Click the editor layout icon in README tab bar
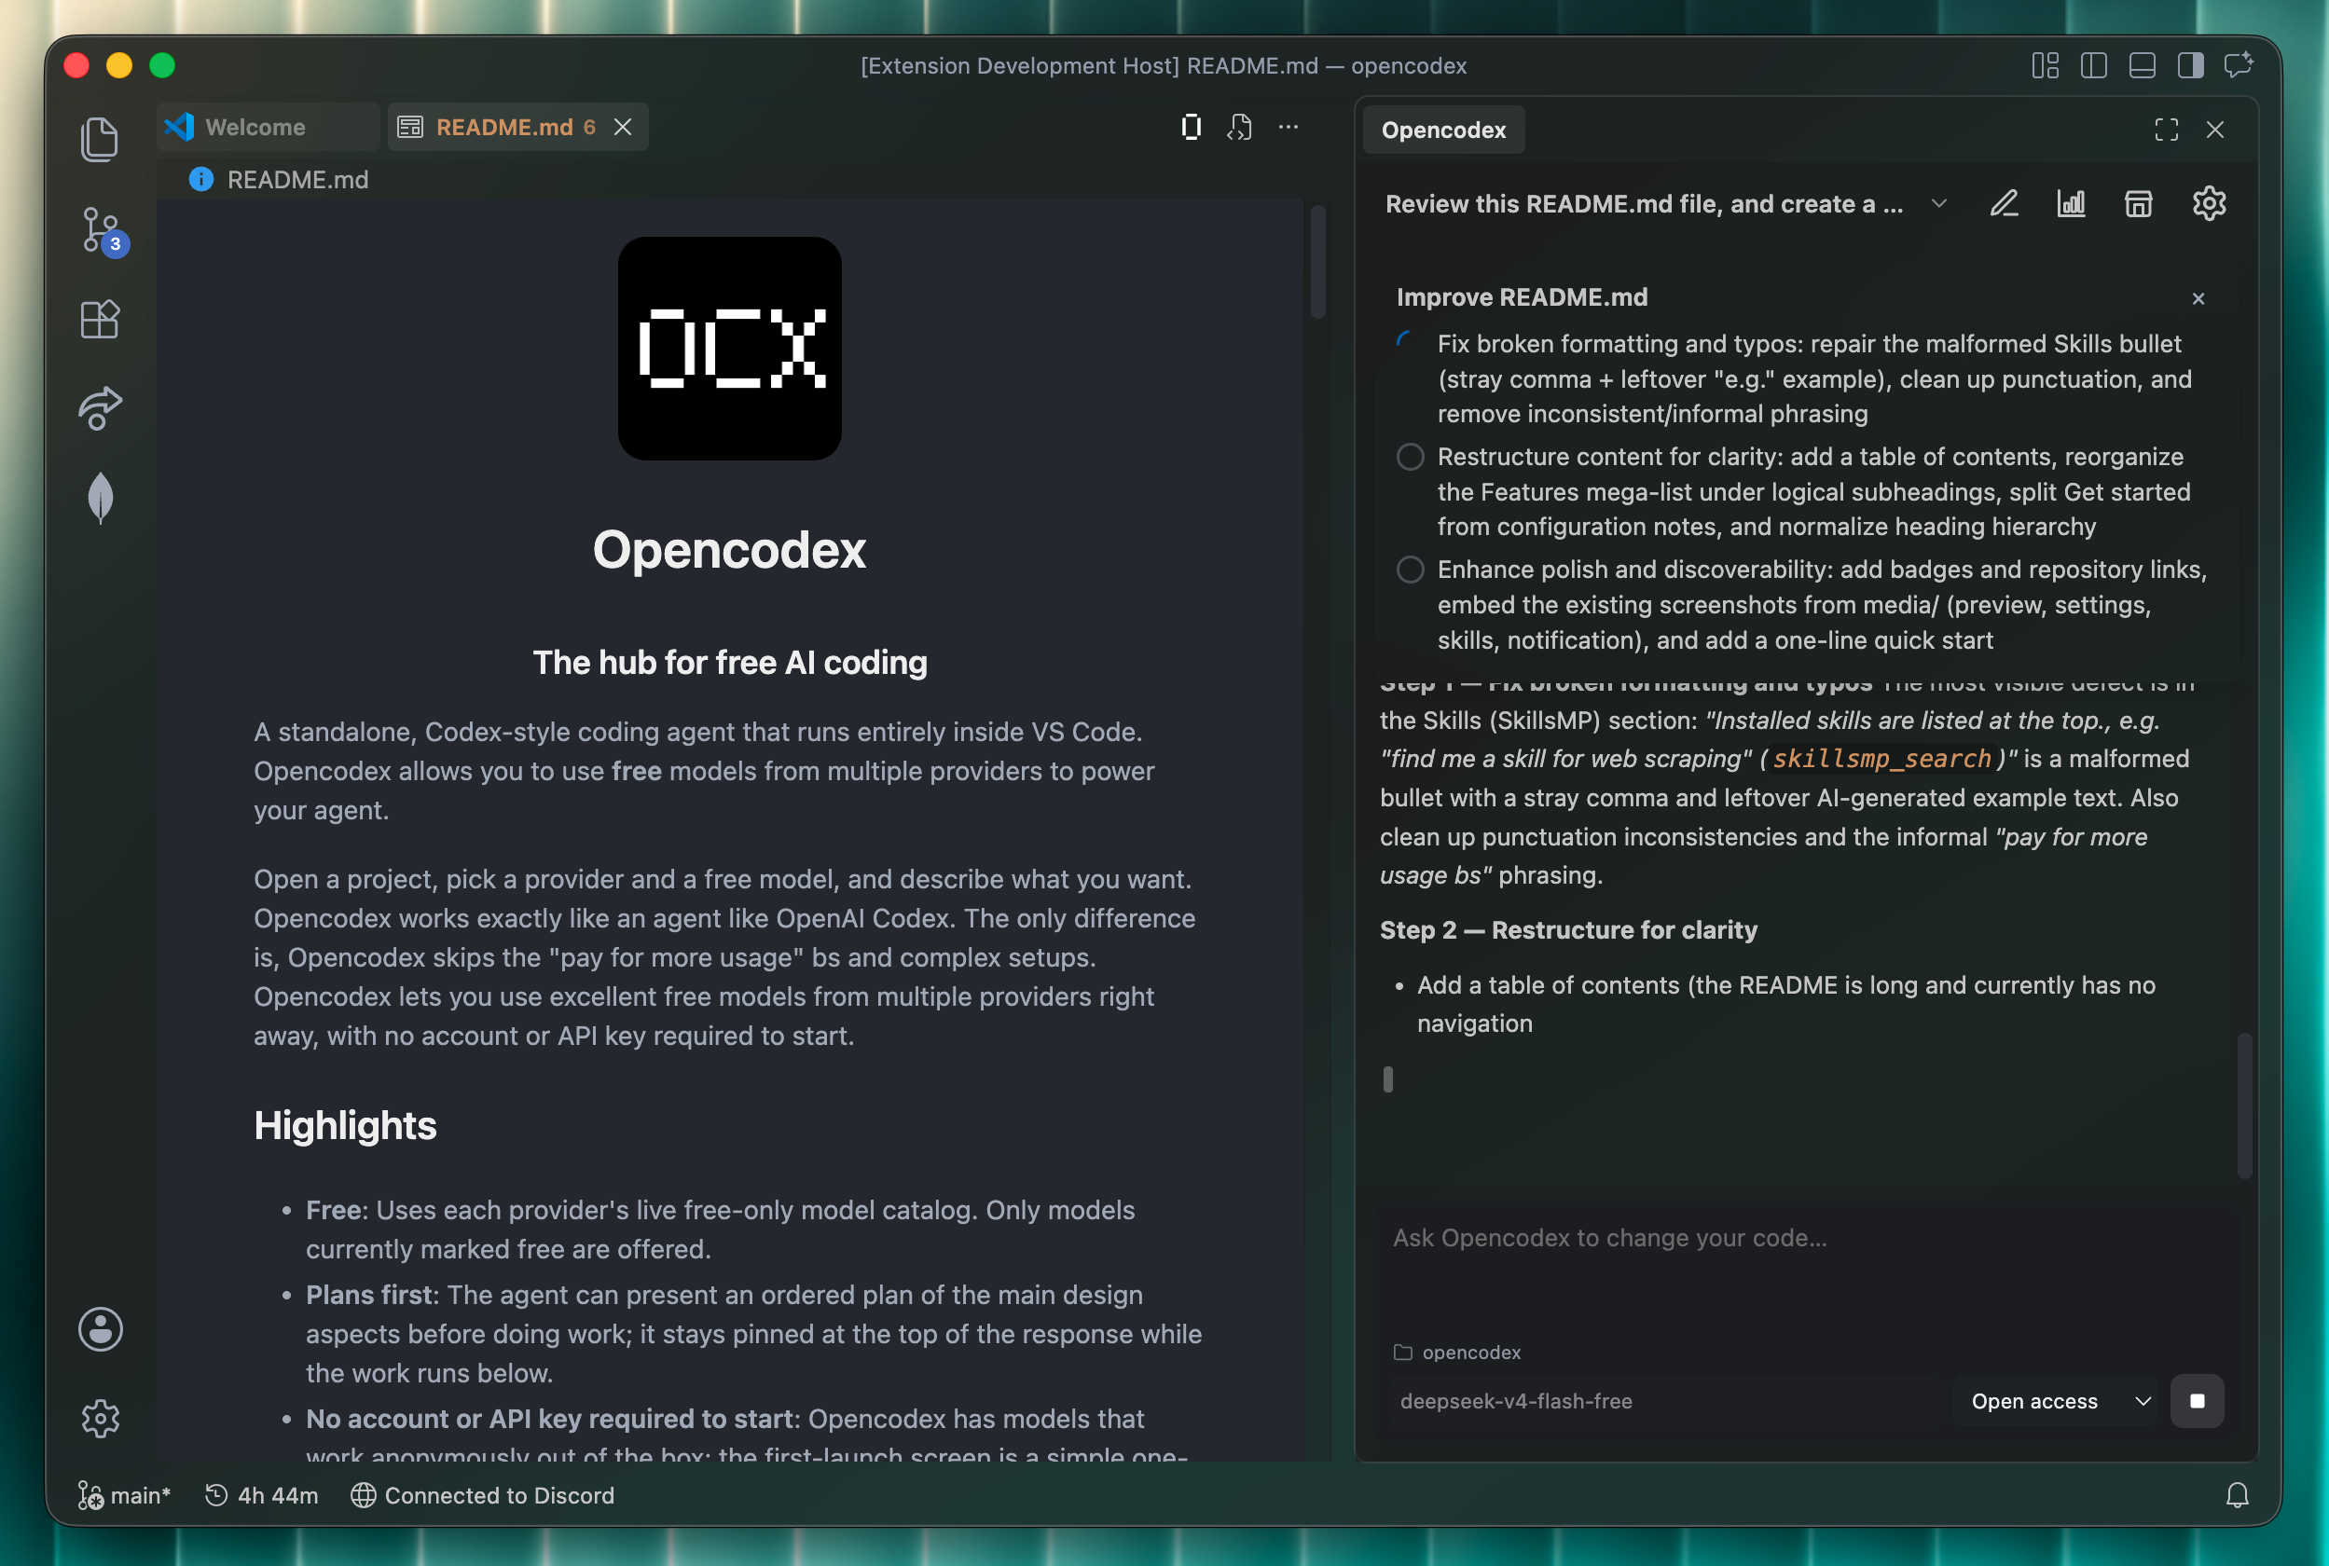Screen dimensions: 2329x1566 pyautogui.click(x=1191, y=127)
